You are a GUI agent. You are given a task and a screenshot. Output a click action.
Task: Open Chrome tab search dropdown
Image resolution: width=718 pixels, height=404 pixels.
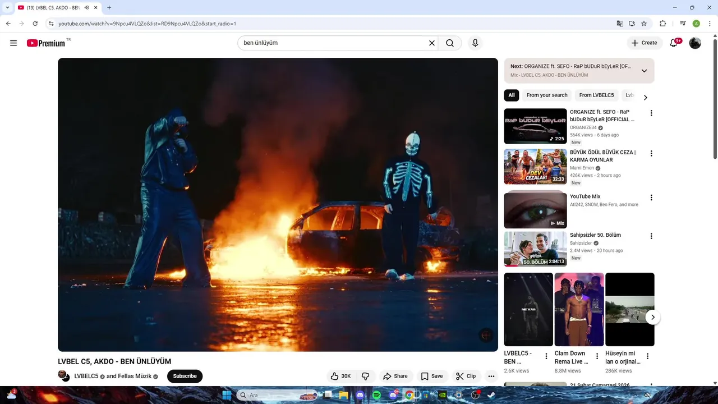click(7, 8)
